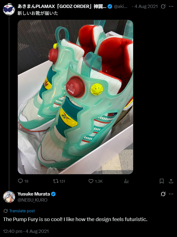The image size is (177, 237).
Task: Repost the tweet with 131 reposts
Action: pyautogui.click(x=55, y=181)
